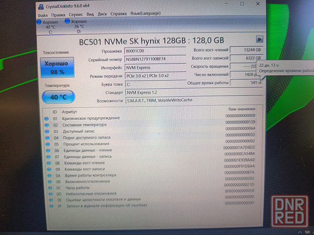The image size is (314, 235).
Task: Click status icon for 0A Время работы контроллера
Action: (x=50, y=176)
